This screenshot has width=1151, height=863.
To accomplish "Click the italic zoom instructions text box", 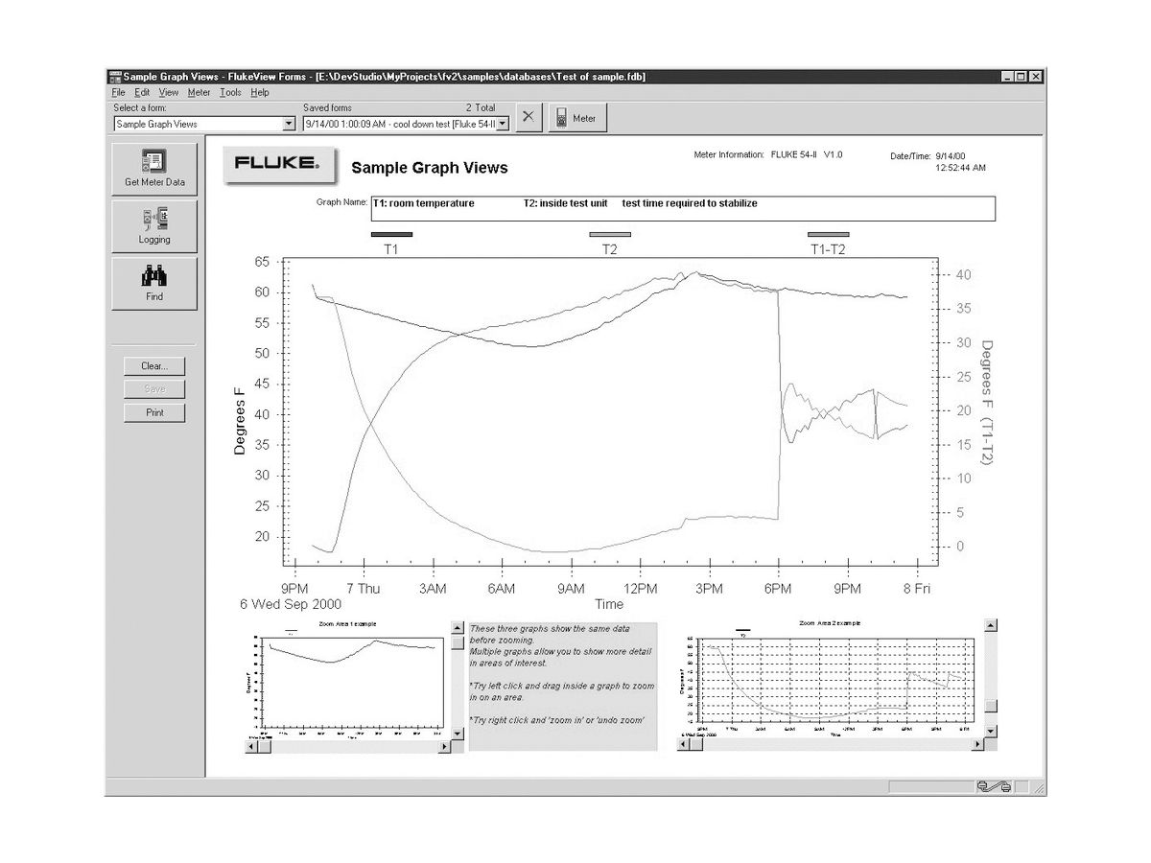I will click(562, 687).
